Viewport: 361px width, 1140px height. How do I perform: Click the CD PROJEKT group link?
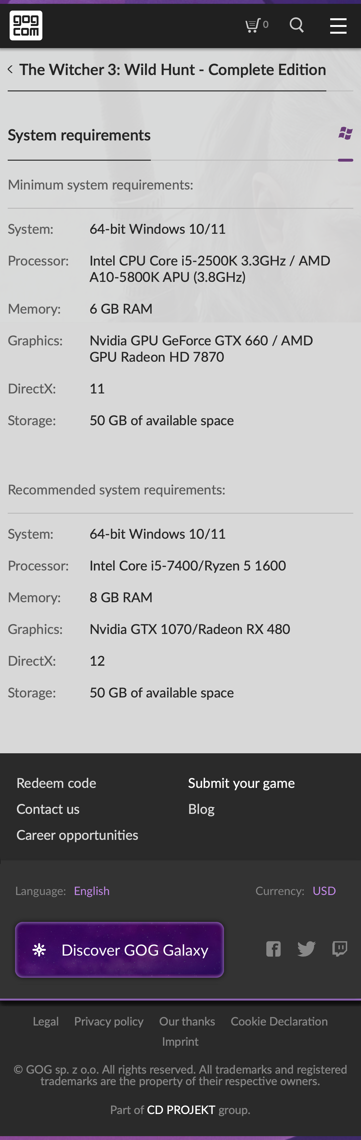181,1110
